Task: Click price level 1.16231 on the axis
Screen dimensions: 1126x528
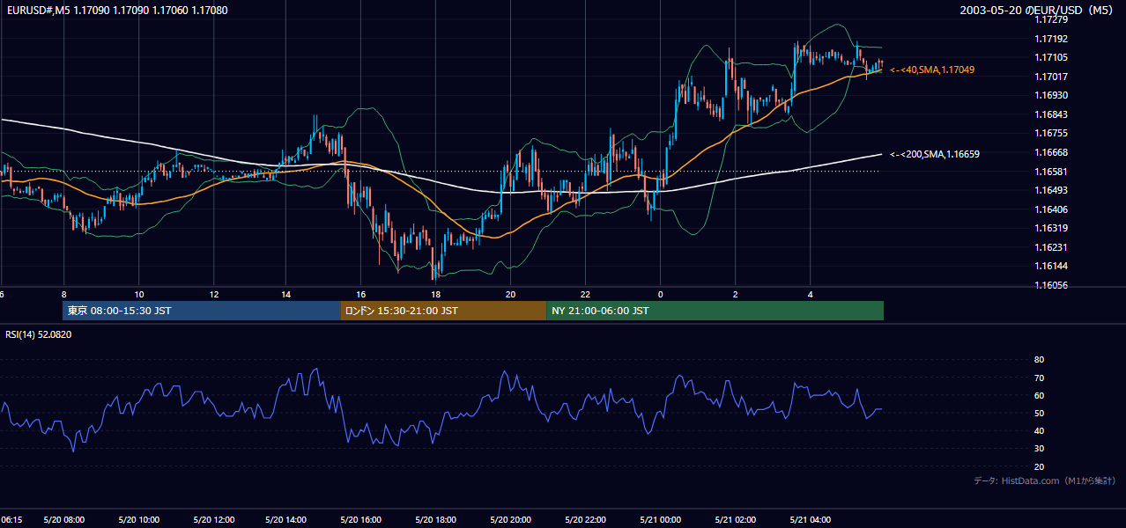Action: tap(1053, 247)
